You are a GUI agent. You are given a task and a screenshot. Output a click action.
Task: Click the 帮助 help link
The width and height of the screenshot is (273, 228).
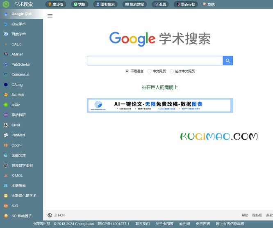coord(245,215)
